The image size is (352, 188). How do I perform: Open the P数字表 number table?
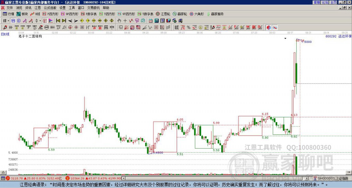pos(89,14)
